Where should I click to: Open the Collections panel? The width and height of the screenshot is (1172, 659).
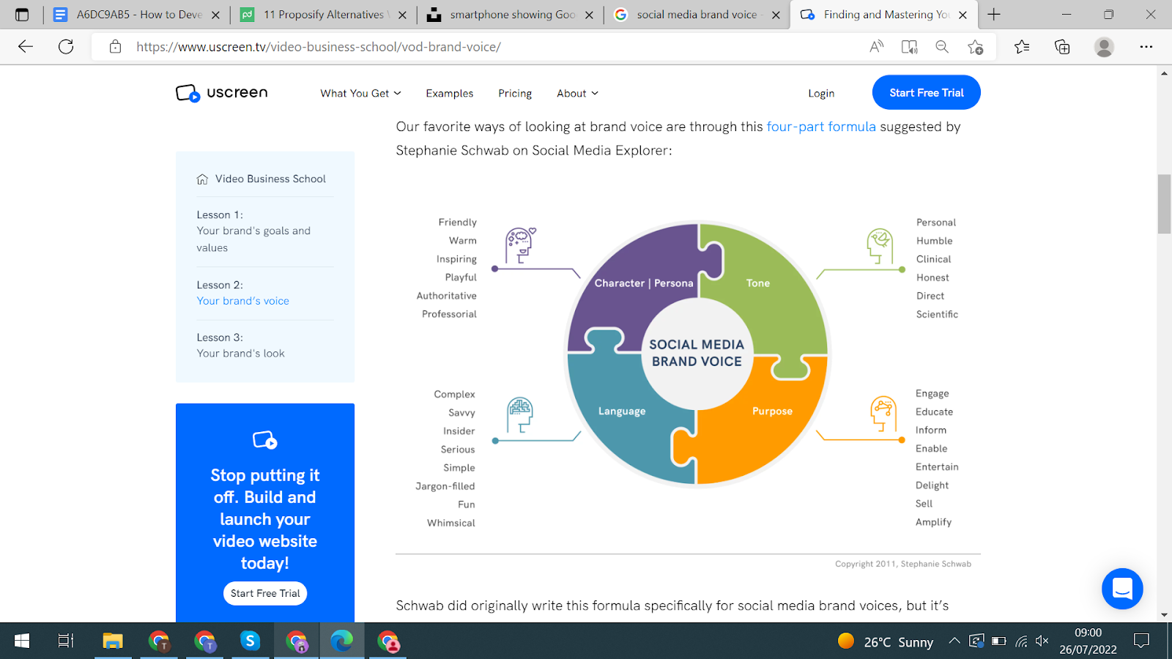1062,47
